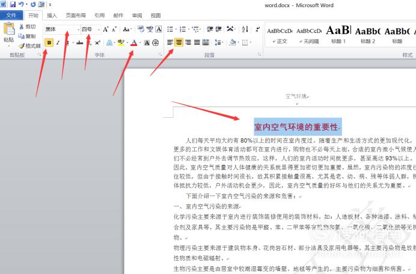Open the Change Case Aa dropdown
Image resolution: width=416 pixels, height=274 pixels.
127,29
